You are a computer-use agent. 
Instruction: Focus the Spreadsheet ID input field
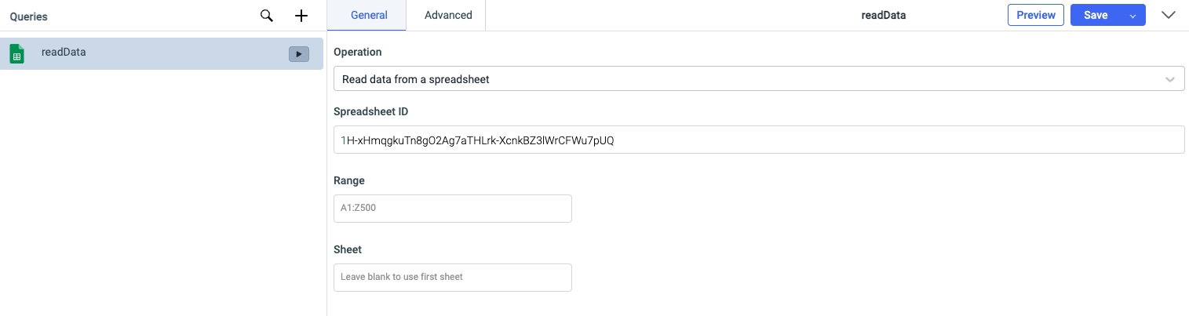pos(758,140)
